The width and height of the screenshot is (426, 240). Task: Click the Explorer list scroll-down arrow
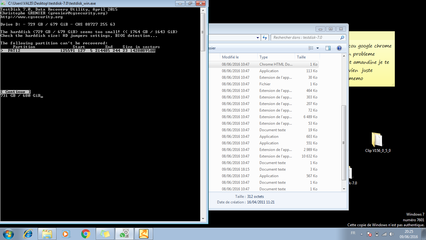tap(344, 188)
